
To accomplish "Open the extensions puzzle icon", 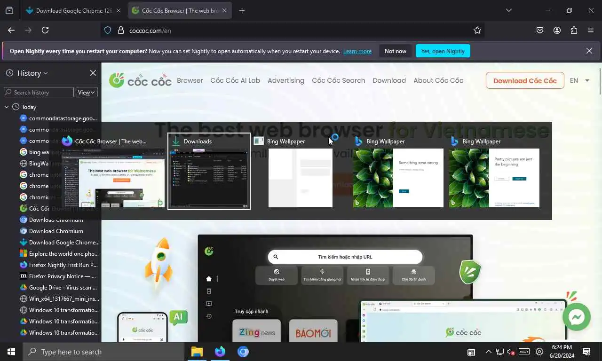I will coord(574,30).
